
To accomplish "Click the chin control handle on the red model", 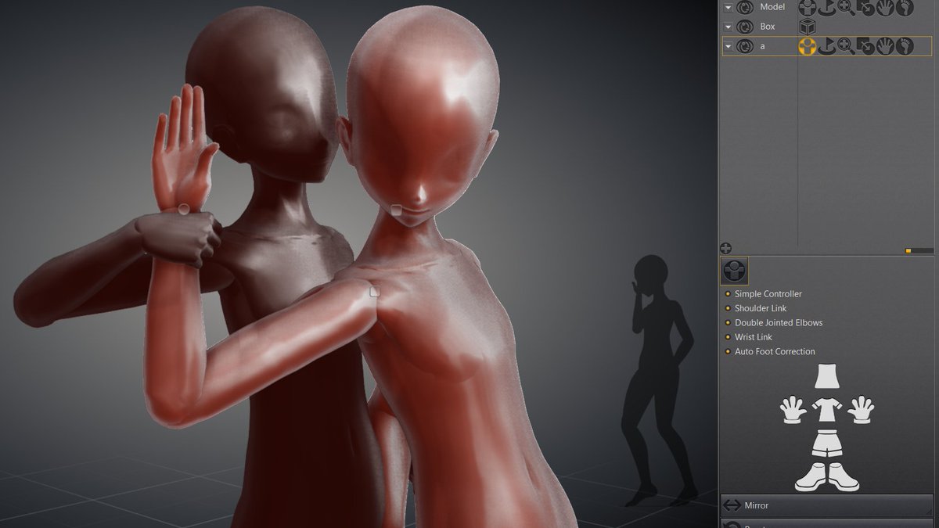I will pyautogui.click(x=396, y=210).
